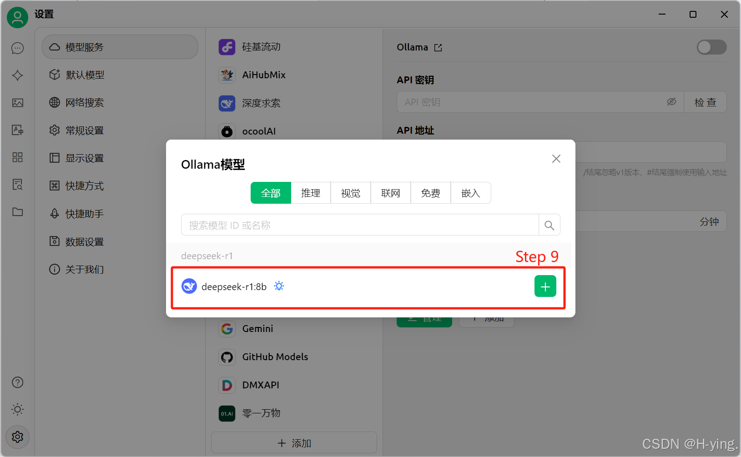Screen dimensions: 741x457
Task: Switch to the 联网 tab
Action: pos(391,193)
